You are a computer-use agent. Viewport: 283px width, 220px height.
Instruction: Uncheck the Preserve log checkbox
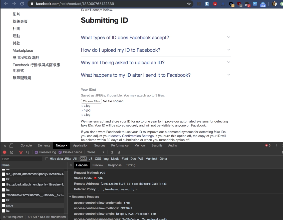[x=36, y=152]
